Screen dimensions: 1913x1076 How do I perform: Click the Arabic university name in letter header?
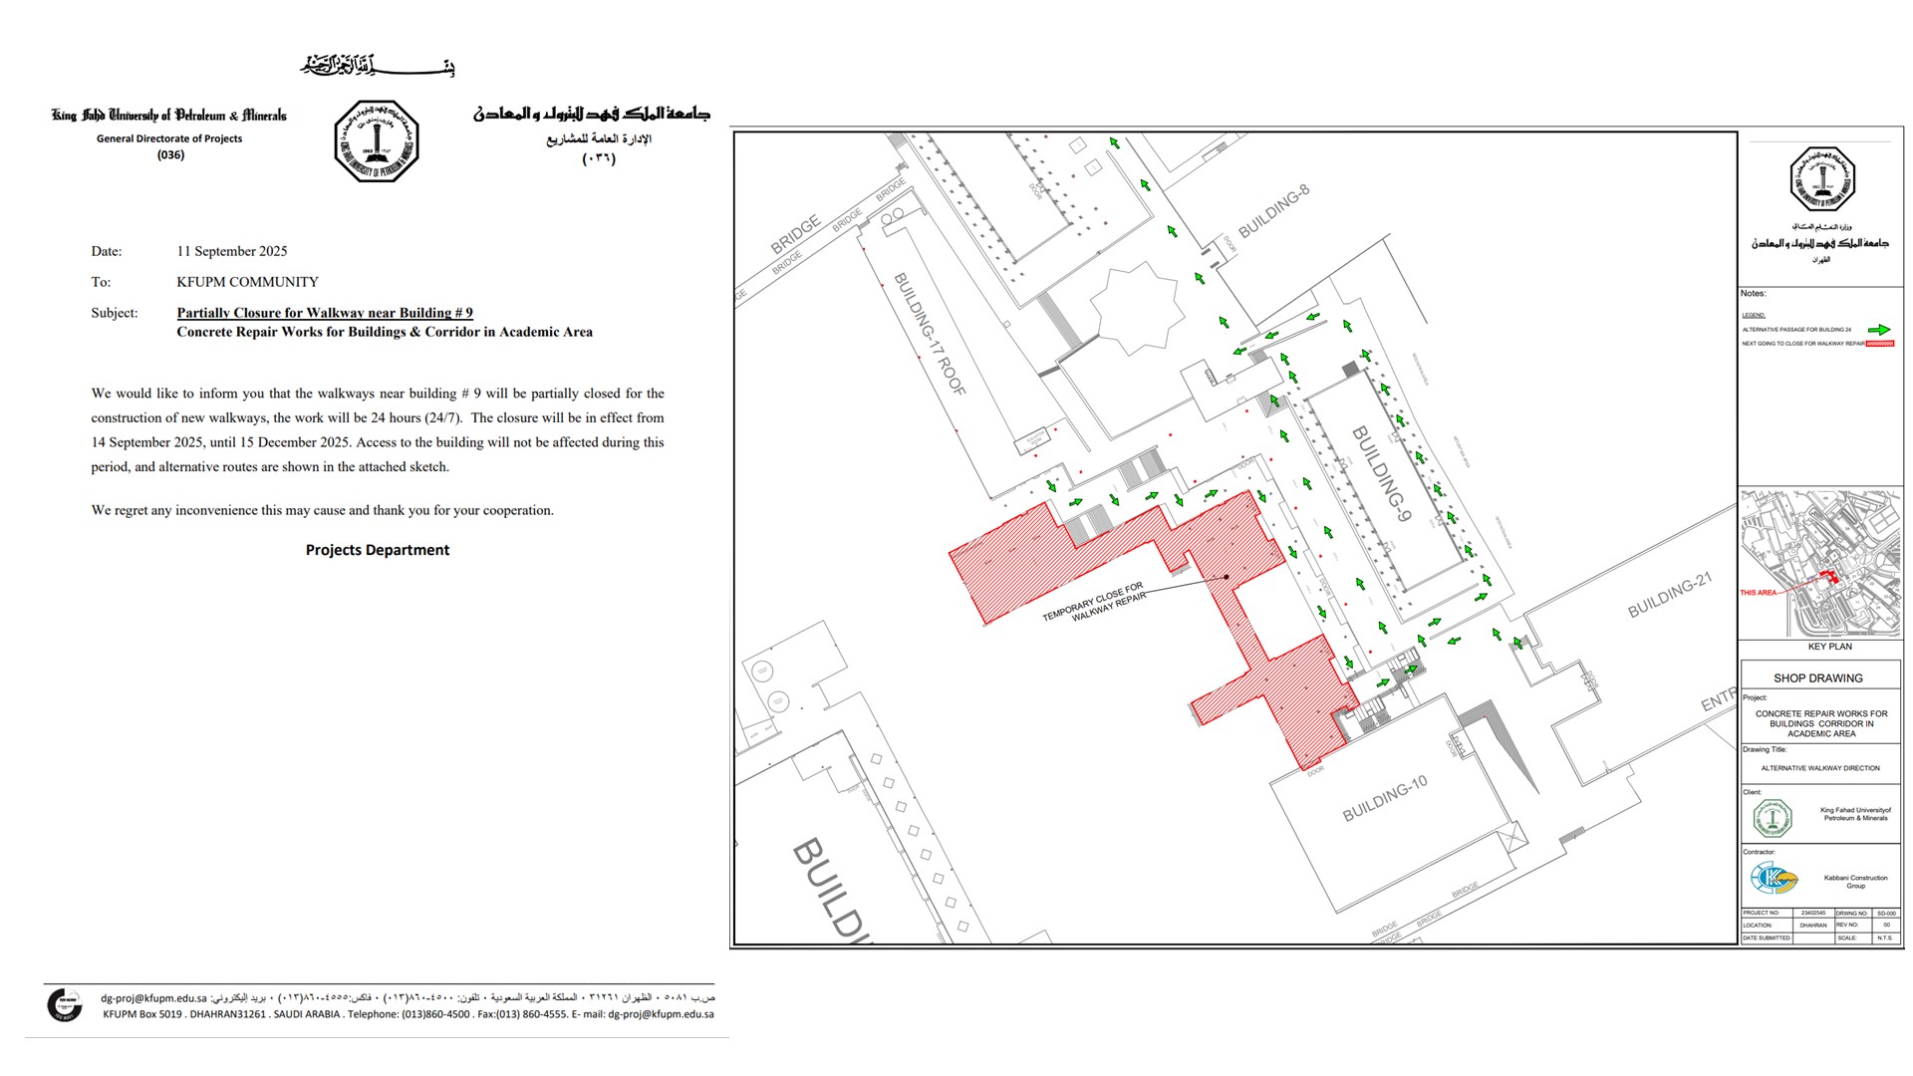pyautogui.click(x=592, y=114)
